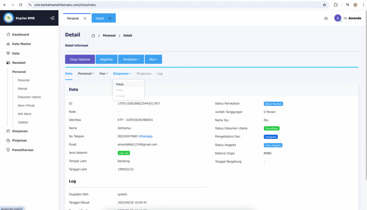Viewport: 367px width, 210px height.
Task: Reload the page in browser
Action: [x=20, y=5]
